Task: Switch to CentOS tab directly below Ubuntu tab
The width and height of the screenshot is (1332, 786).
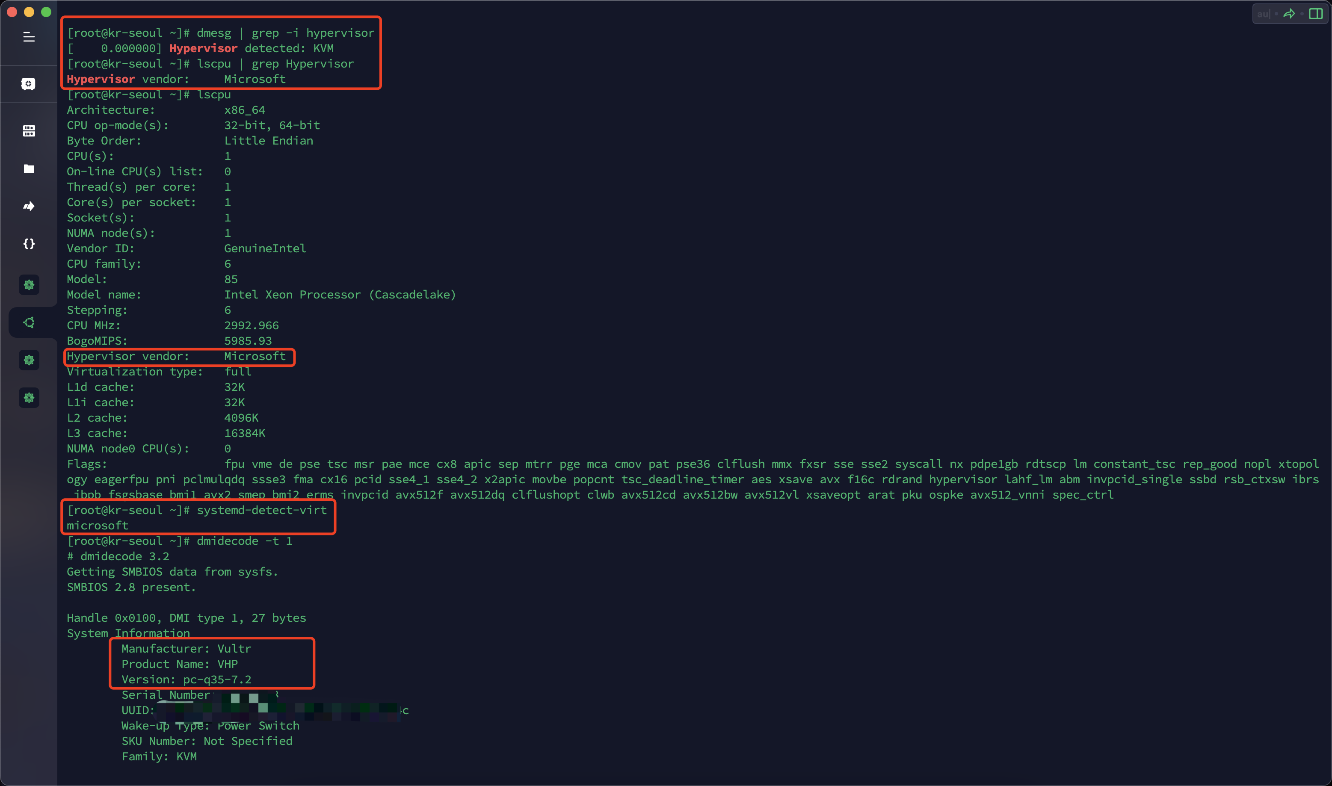Action: [x=29, y=360]
